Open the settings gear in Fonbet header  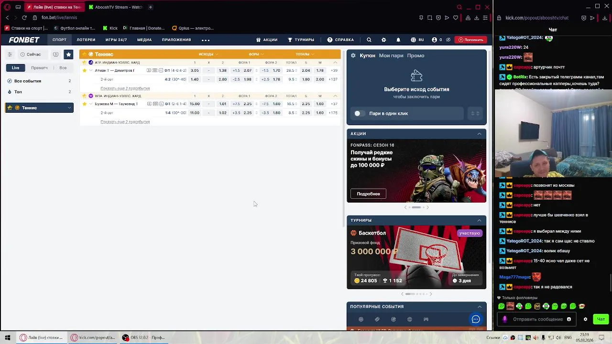click(383, 40)
